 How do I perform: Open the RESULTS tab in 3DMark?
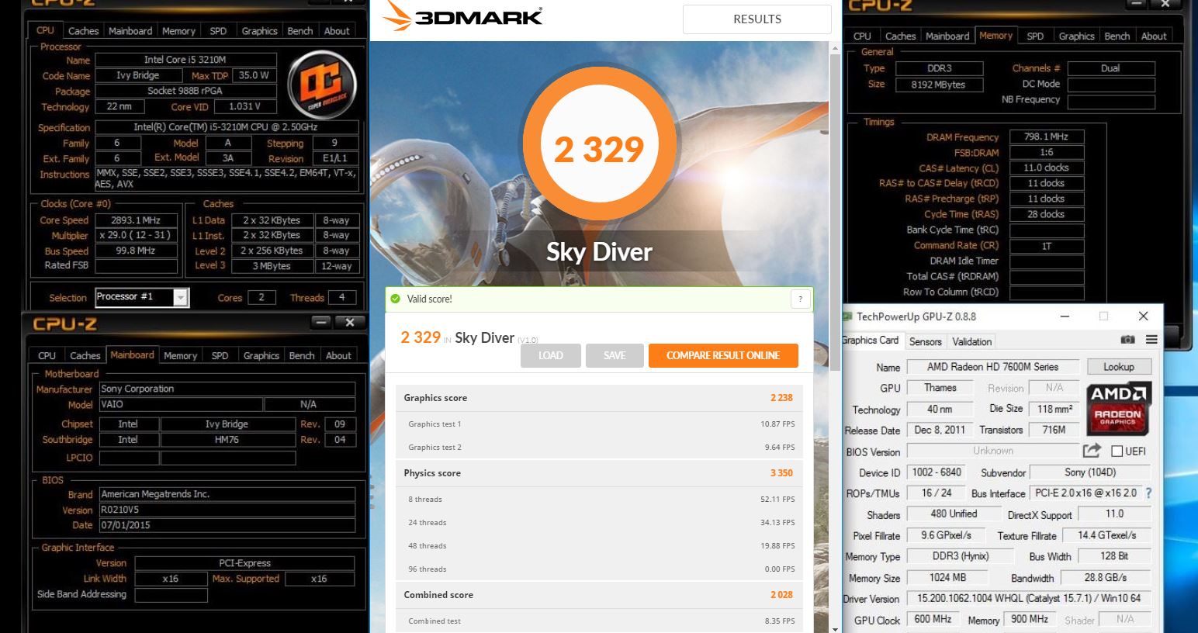757,19
